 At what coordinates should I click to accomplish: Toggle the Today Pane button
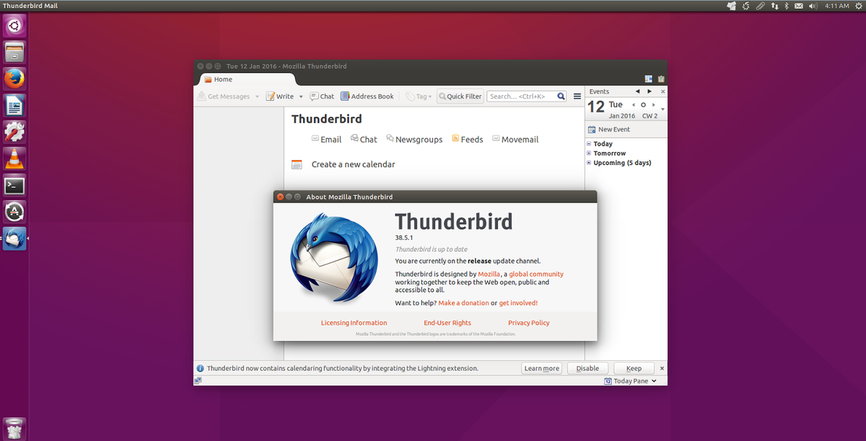pyautogui.click(x=626, y=380)
